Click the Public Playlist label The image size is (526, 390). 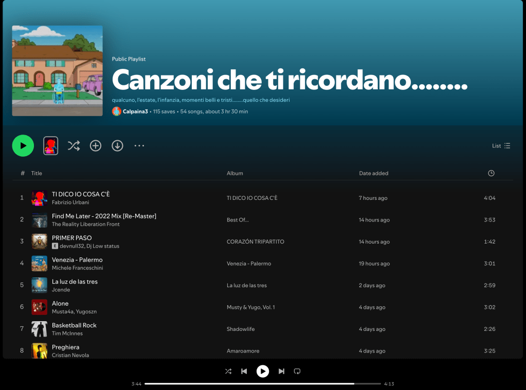129,59
